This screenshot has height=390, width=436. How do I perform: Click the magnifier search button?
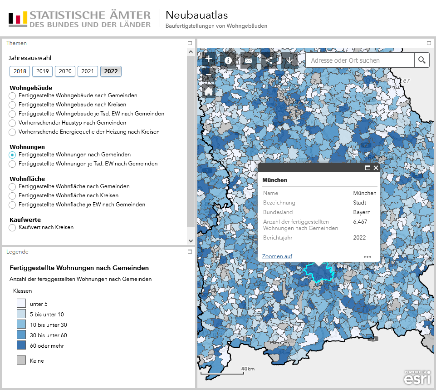pos(422,60)
